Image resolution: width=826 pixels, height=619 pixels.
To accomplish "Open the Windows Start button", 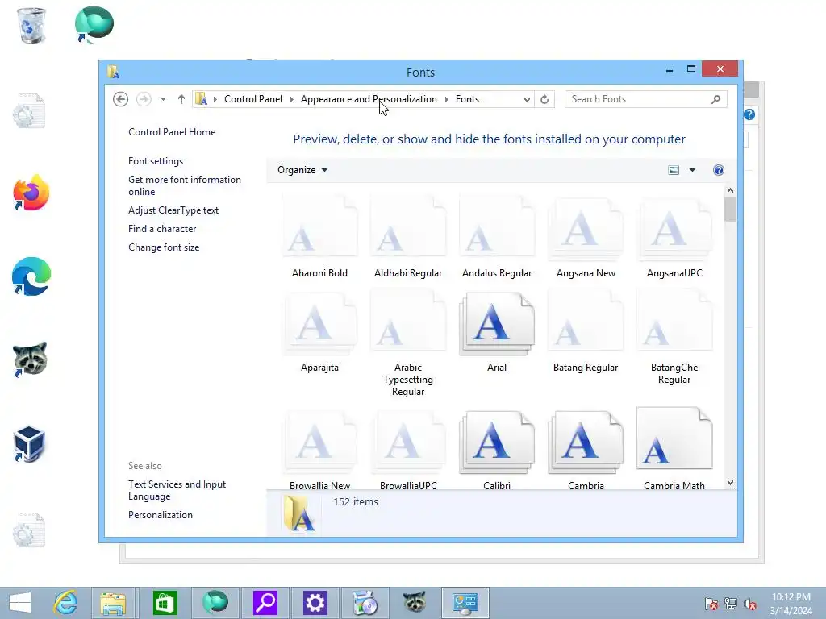I will (x=20, y=603).
